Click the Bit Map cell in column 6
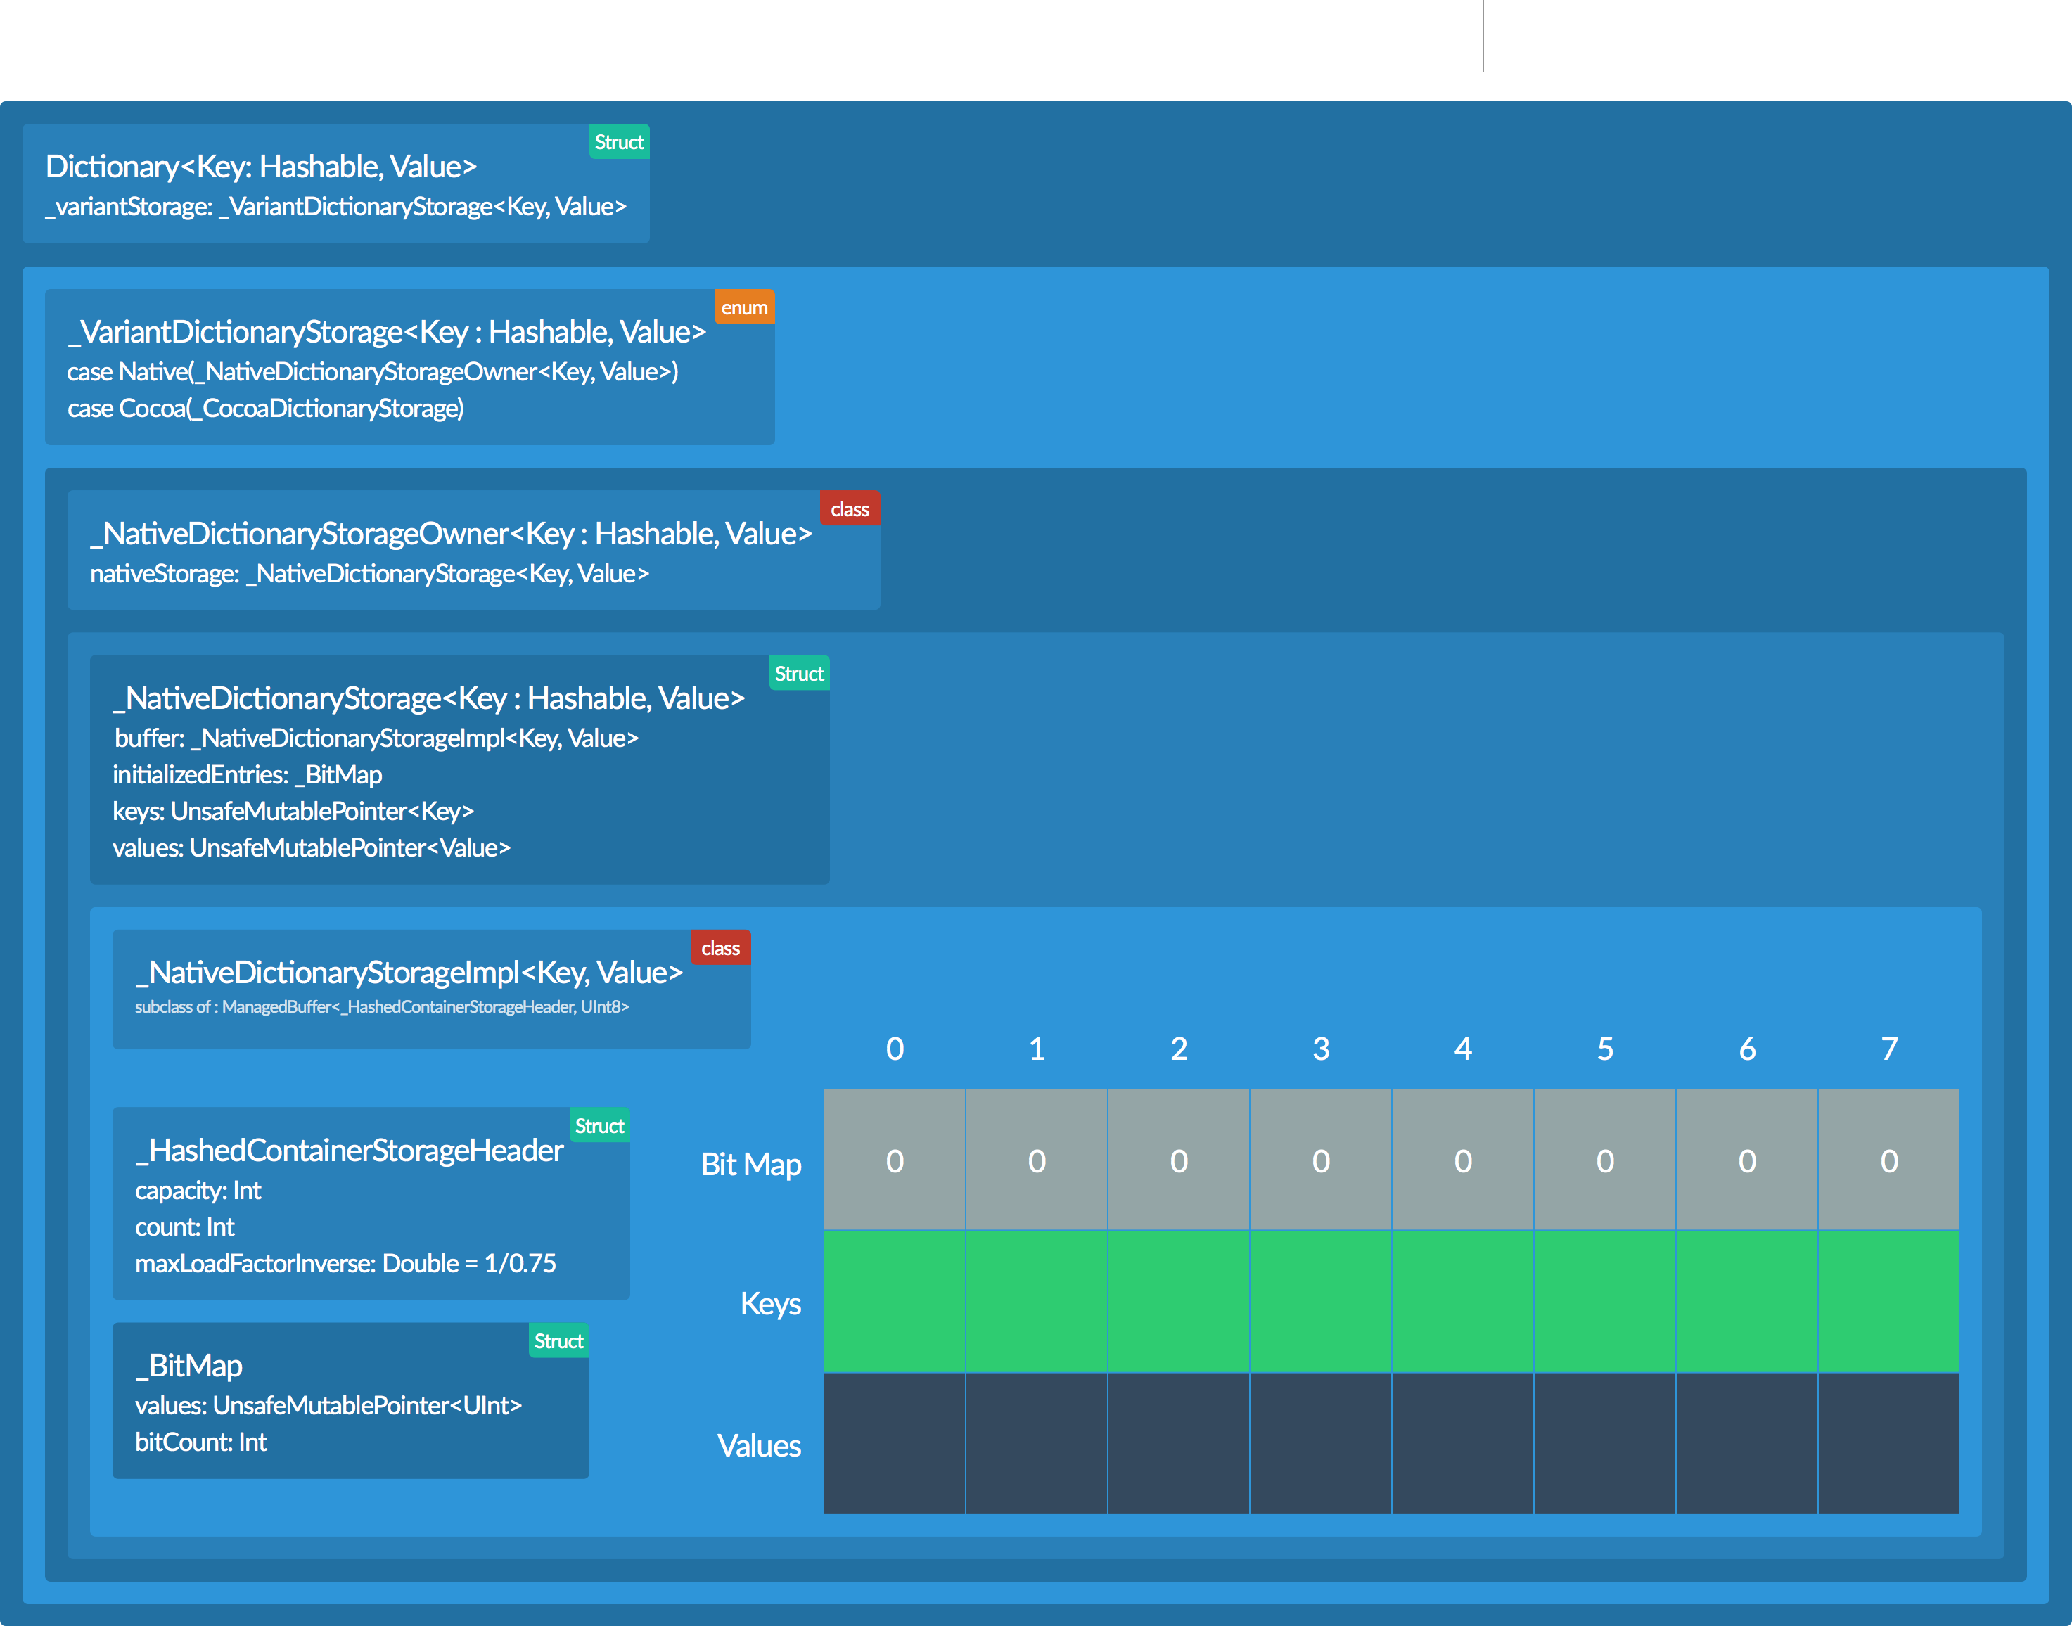Screen dimensions: 2072x1626 1748,1158
